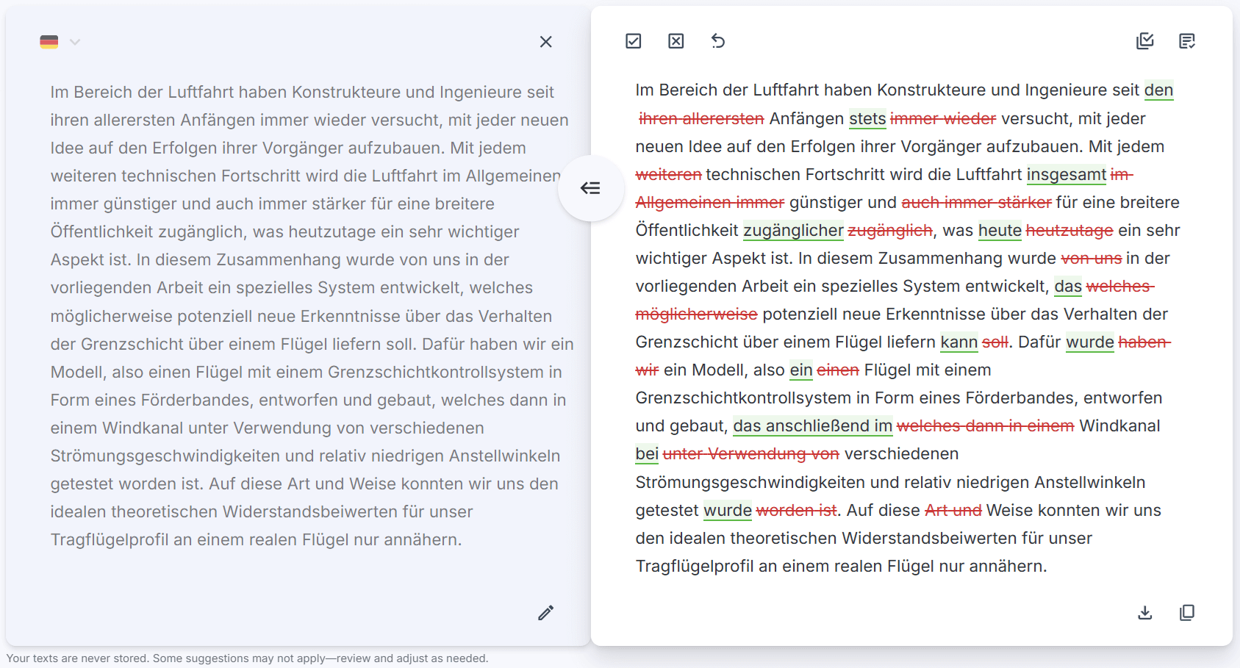Click the German flag language selector
The width and height of the screenshot is (1240, 668).
click(x=49, y=42)
